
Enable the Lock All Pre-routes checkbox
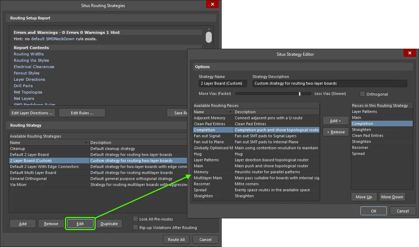pyautogui.click(x=136, y=219)
